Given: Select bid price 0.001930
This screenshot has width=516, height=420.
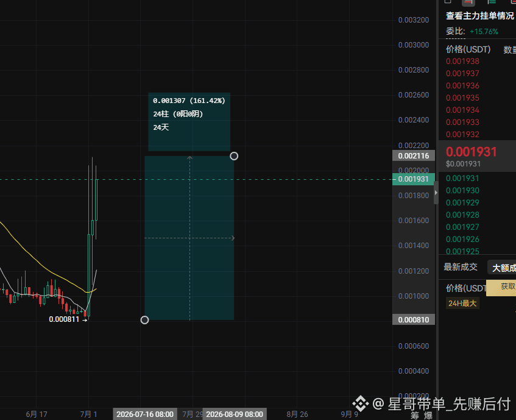Looking at the screenshot, I should 462,191.
